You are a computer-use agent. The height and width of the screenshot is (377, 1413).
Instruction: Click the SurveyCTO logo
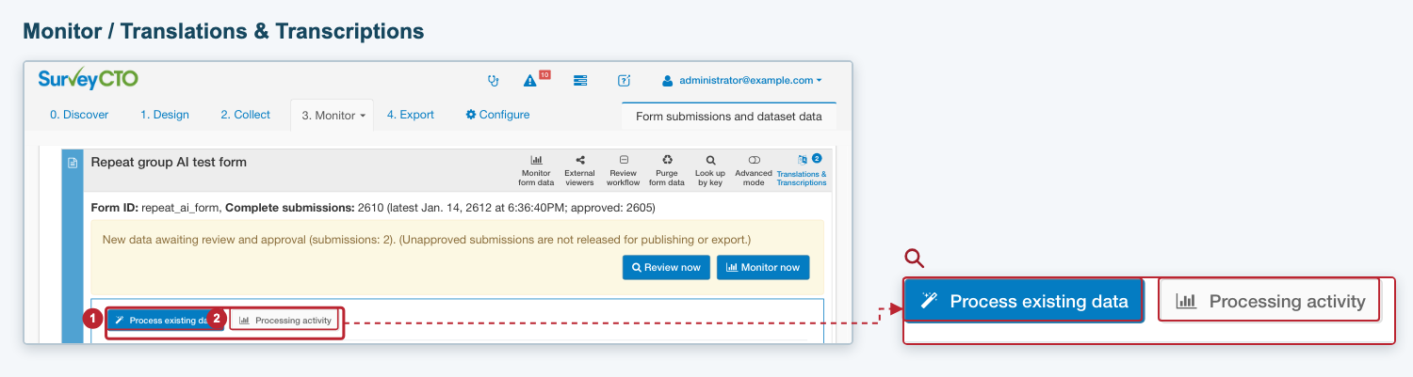[x=89, y=78]
